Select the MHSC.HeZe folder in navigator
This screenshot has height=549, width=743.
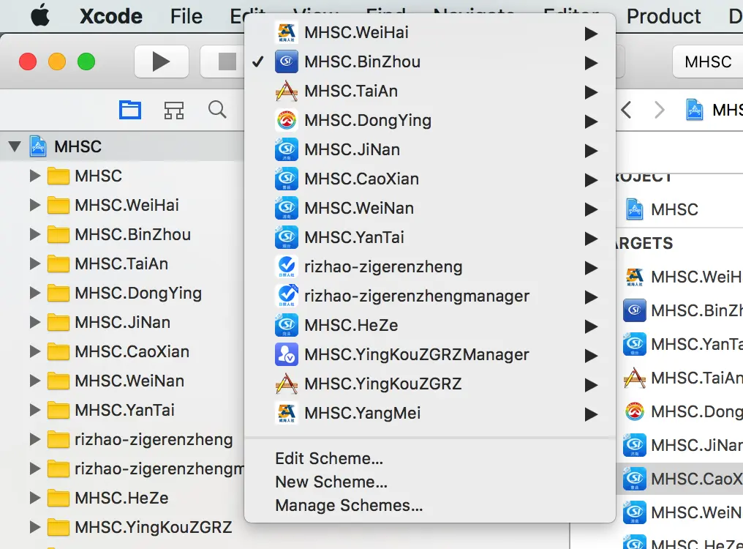121,498
